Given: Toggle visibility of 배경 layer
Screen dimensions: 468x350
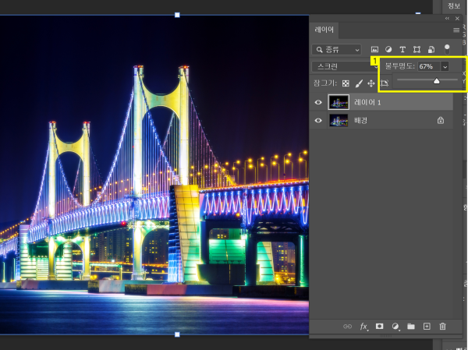Looking at the screenshot, I should click(x=317, y=120).
